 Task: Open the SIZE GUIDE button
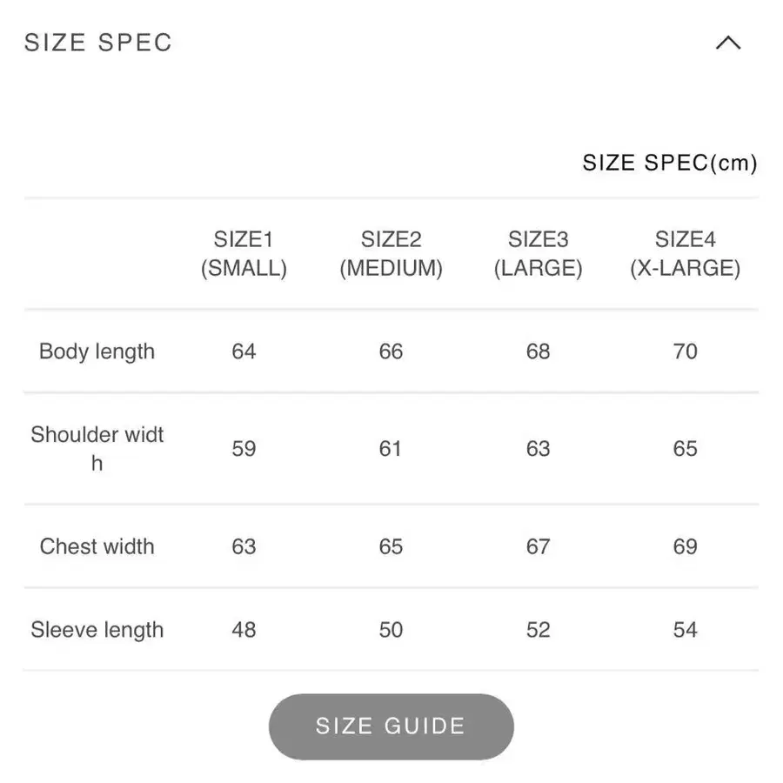click(x=391, y=726)
